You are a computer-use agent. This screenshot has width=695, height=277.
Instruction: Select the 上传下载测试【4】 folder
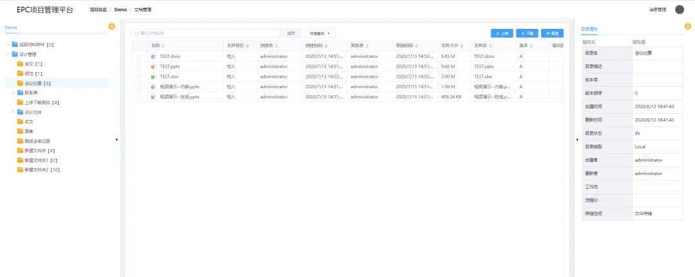pos(42,103)
